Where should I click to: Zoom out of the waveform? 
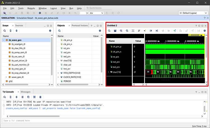pos(127,31)
